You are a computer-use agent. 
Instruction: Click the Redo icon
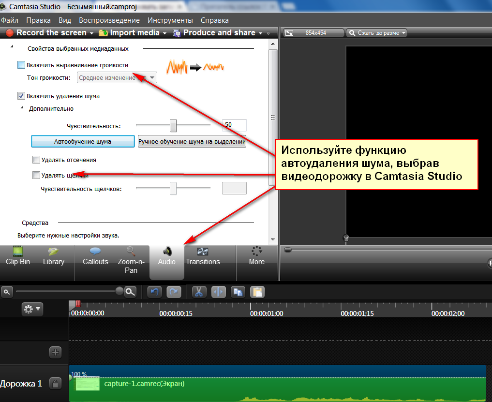(x=174, y=292)
